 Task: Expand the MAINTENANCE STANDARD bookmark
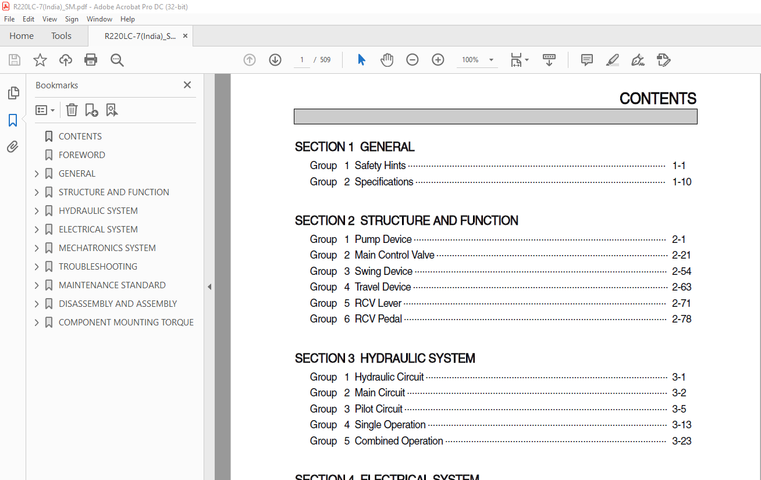[37, 285]
